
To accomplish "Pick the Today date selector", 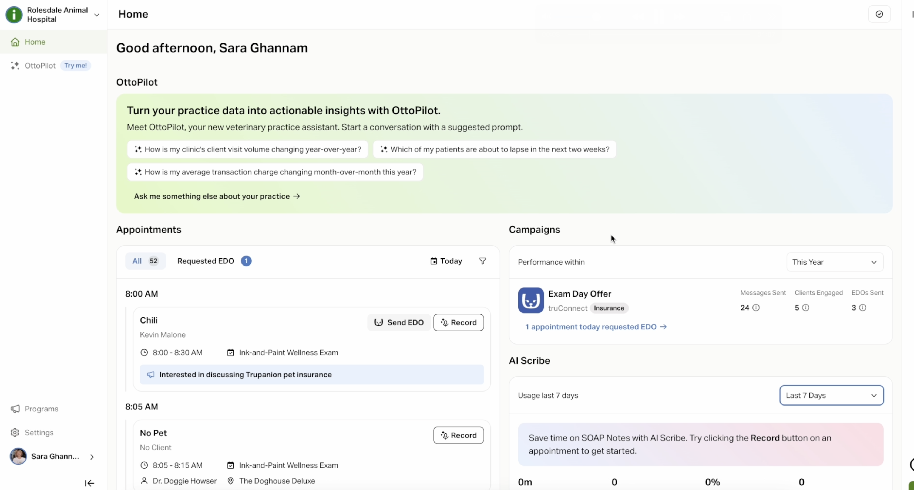I will 446,261.
